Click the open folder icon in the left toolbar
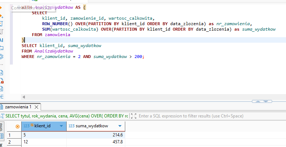The height and width of the screenshot is (147, 286). [1, 48]
